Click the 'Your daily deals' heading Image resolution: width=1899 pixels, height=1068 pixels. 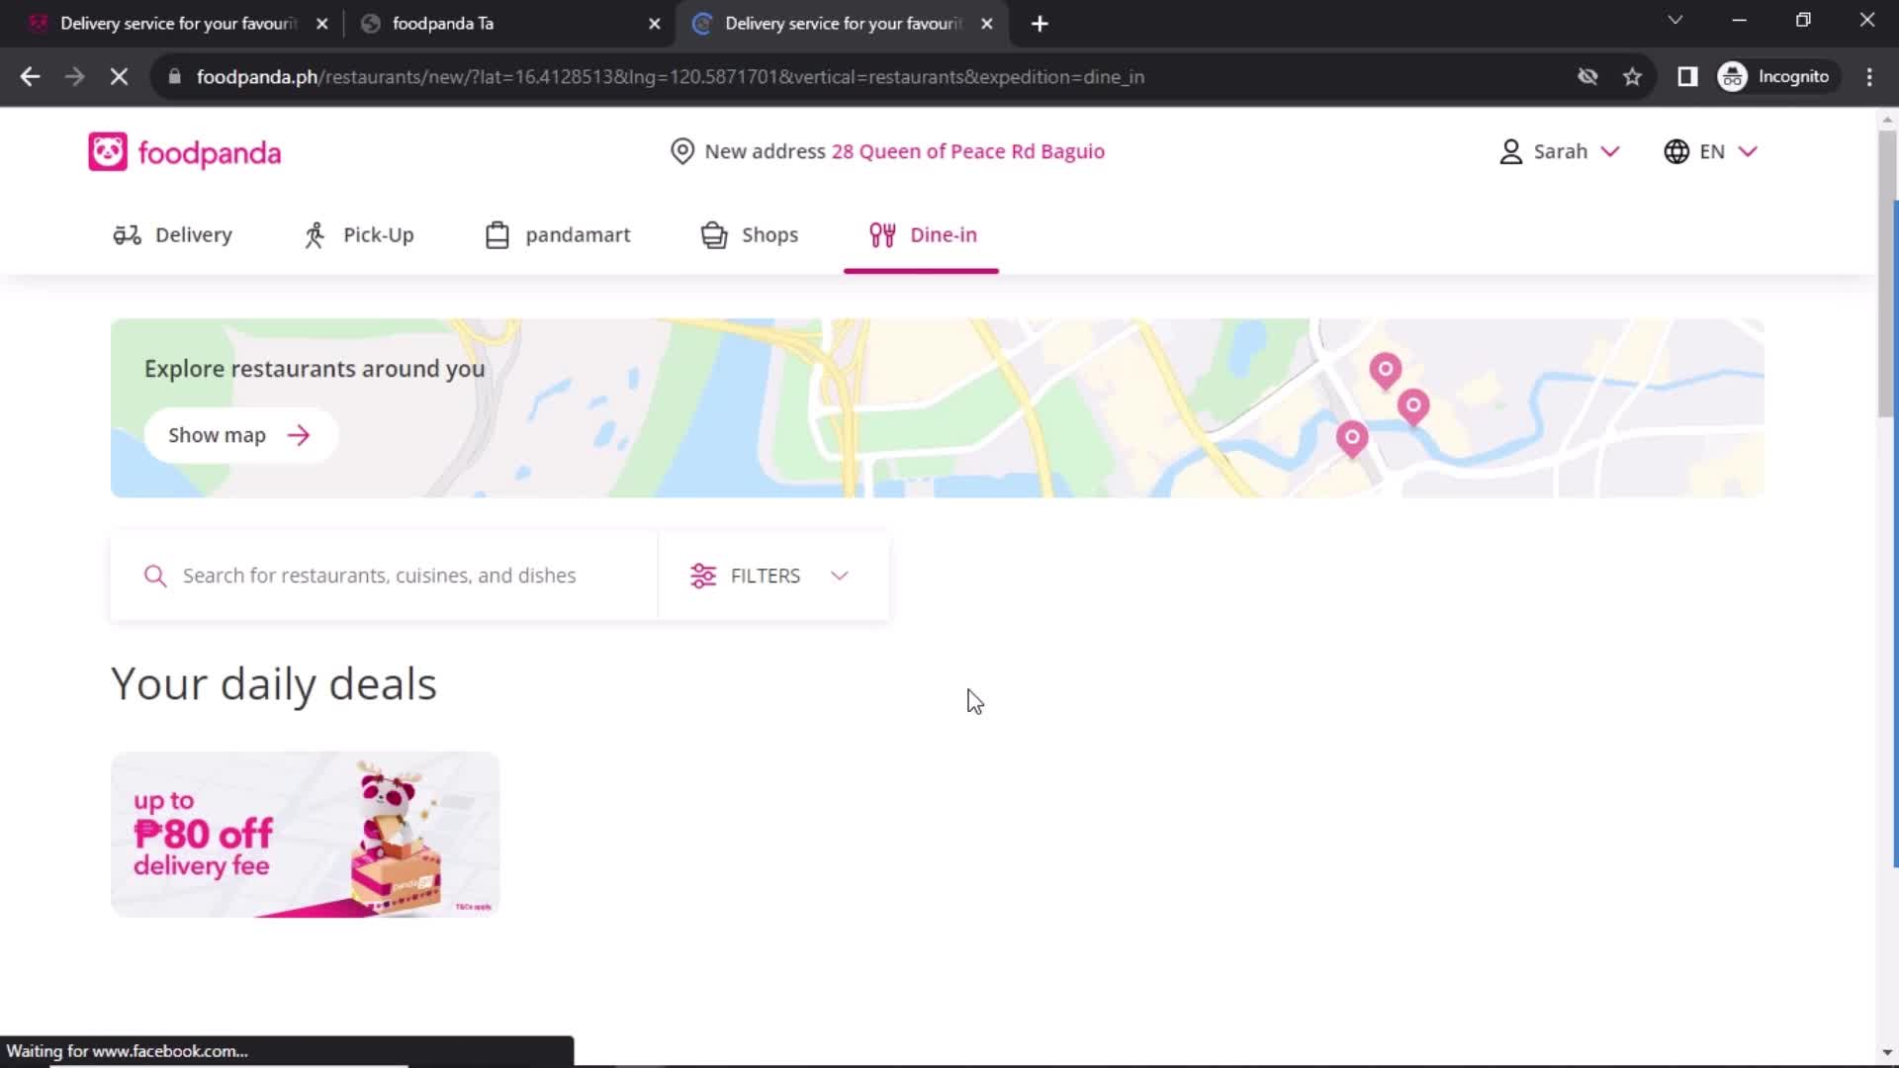coord(274,684)
